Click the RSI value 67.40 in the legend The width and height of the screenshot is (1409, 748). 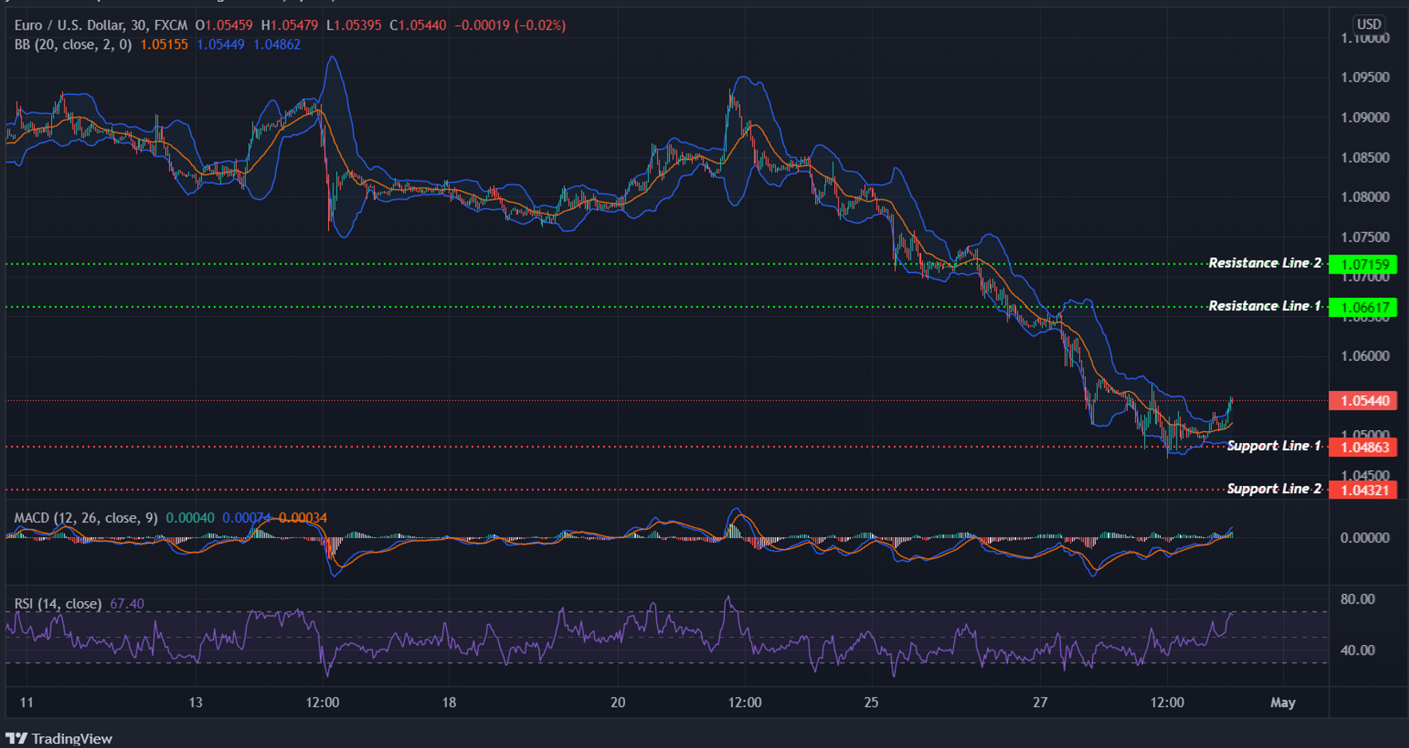pyautogui.click(x=126, y=604)
